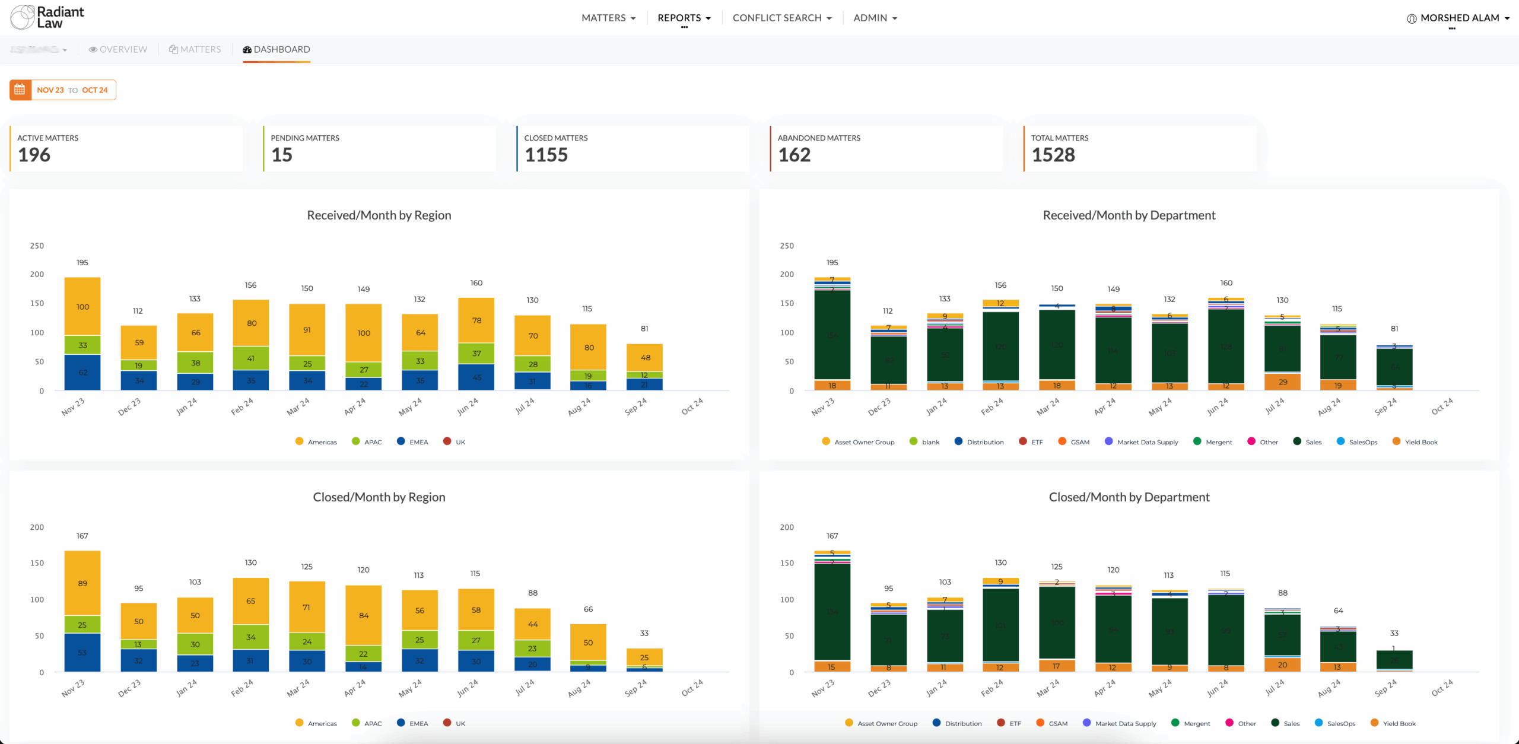Toggle Market Data Supply in Closed by Department
This screenshot has width=1519, height=744.
[1120, 723]
